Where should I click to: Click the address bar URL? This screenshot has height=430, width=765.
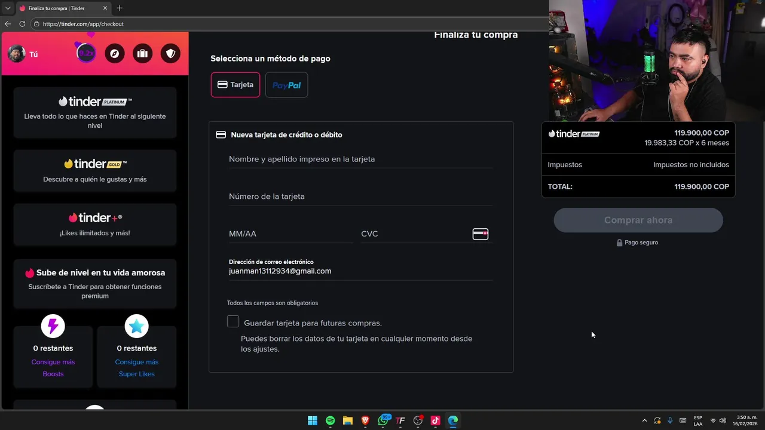click(x=83, y=24)
